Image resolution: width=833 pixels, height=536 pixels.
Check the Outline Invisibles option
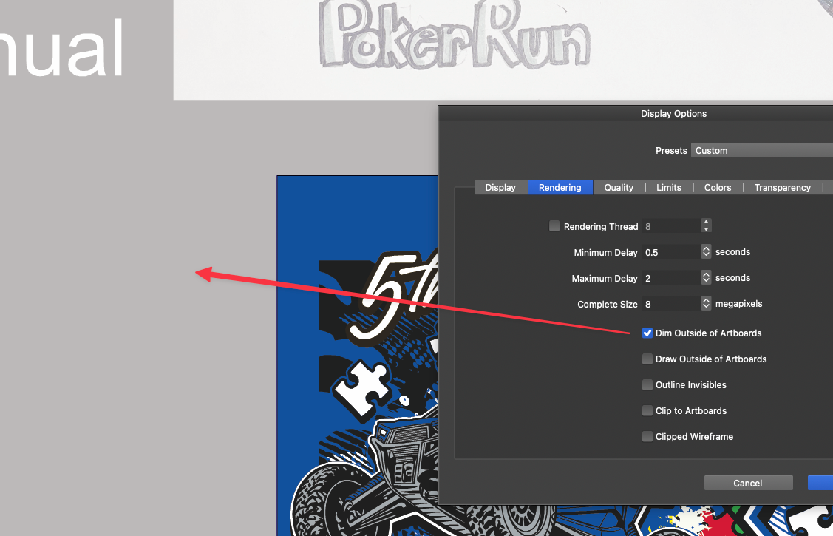tap(647, 385)
